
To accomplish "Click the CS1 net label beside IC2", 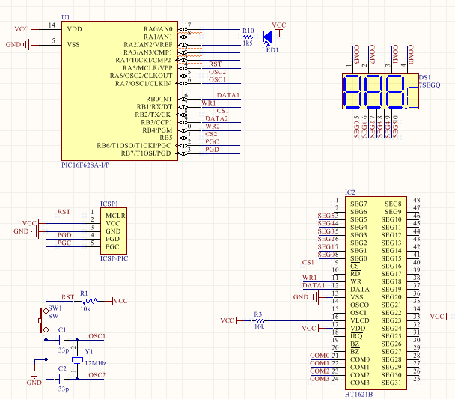I will (x=308, y=262).
